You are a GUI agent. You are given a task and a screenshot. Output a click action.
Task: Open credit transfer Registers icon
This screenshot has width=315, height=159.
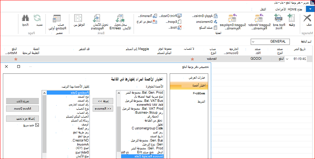pyautogui.click(x=97, y=18)
